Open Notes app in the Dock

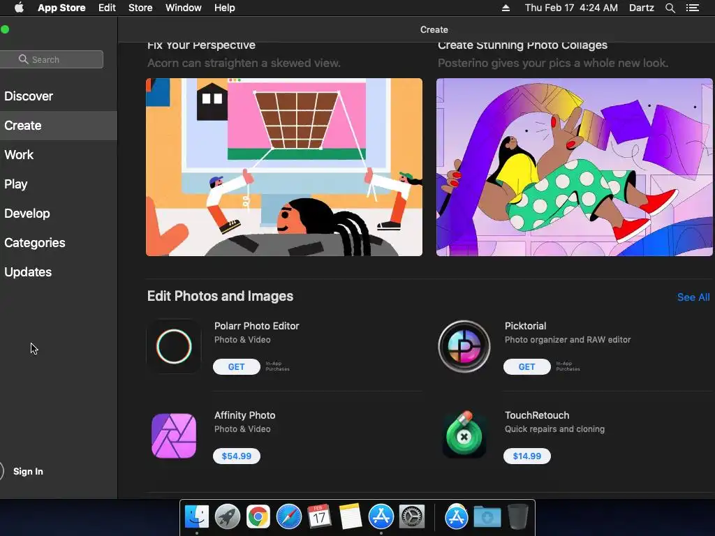pos(351,517)
